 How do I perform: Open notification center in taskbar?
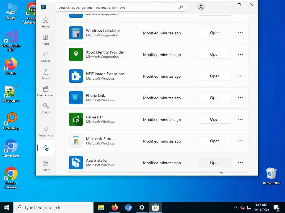coord(276,208)
